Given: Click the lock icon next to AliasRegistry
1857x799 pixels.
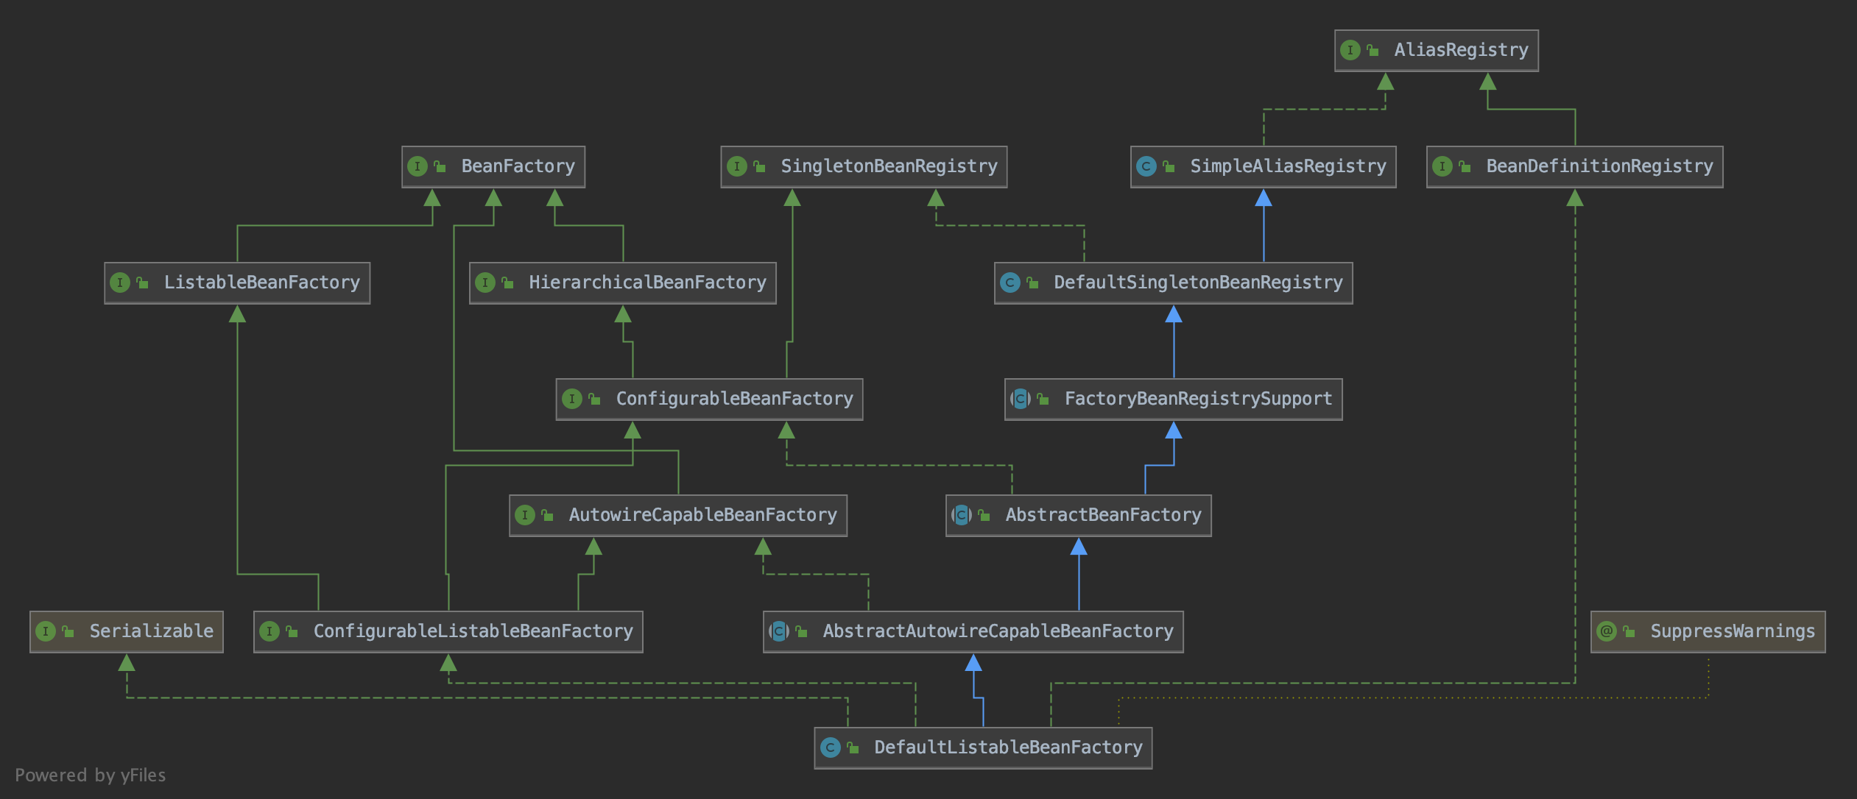Looking at the screenshot, I should point(1372,50).
